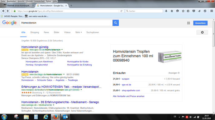This screenshot has height=120, width=215.
Task: Click the Anzeigen info icon in shopping panel
Action: pyautogui.click(x=179, y=73)
